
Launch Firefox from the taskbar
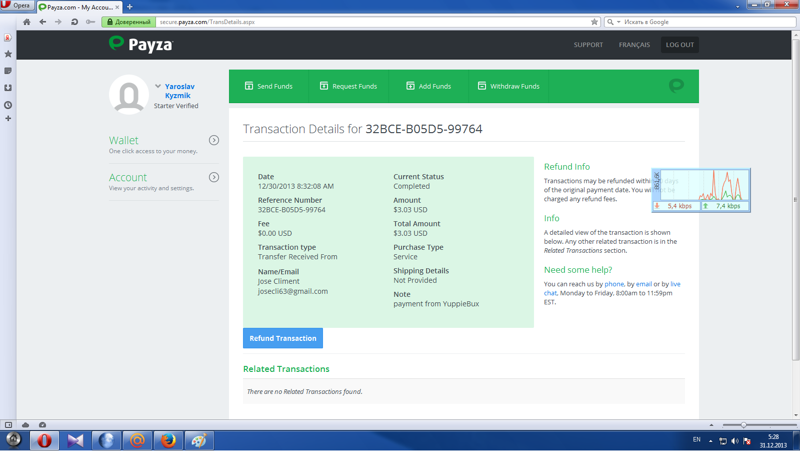(168, 440)
